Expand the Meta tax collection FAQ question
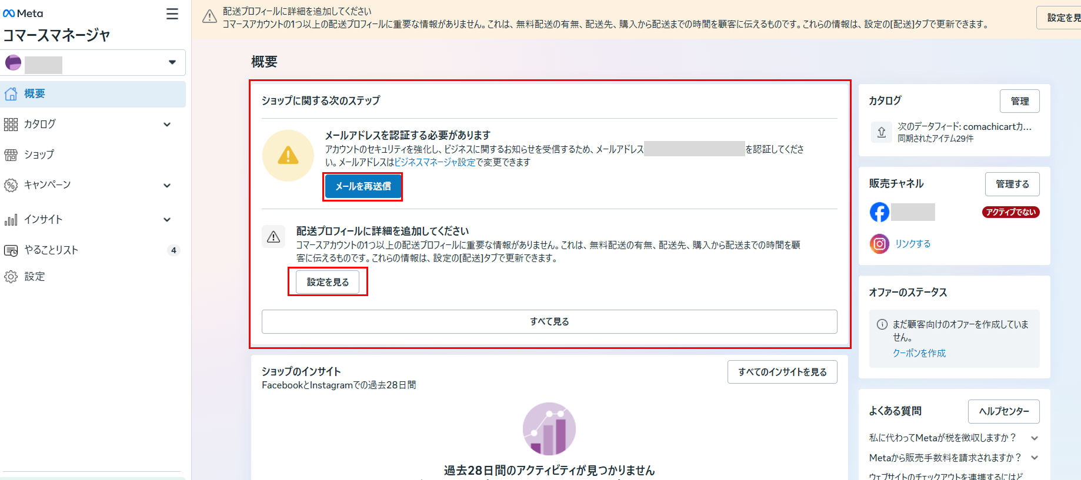This screenshot has height=480, width=1081. coord(1035,438)
